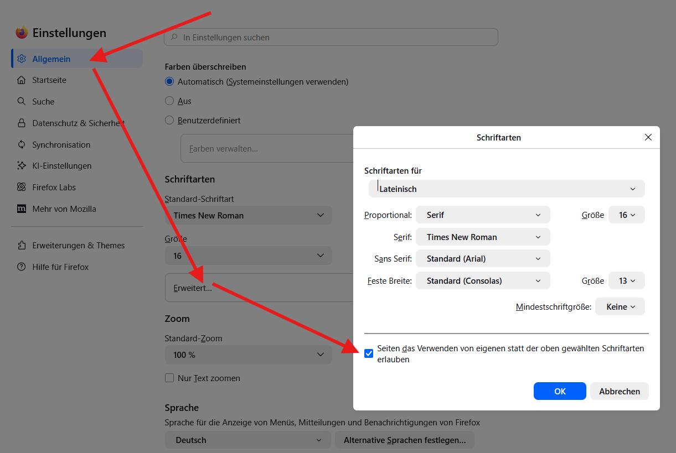Click the Schriftarten section heading on page
Screen dimensions: 676x453
pyautogui.click(x=190, y=179)
